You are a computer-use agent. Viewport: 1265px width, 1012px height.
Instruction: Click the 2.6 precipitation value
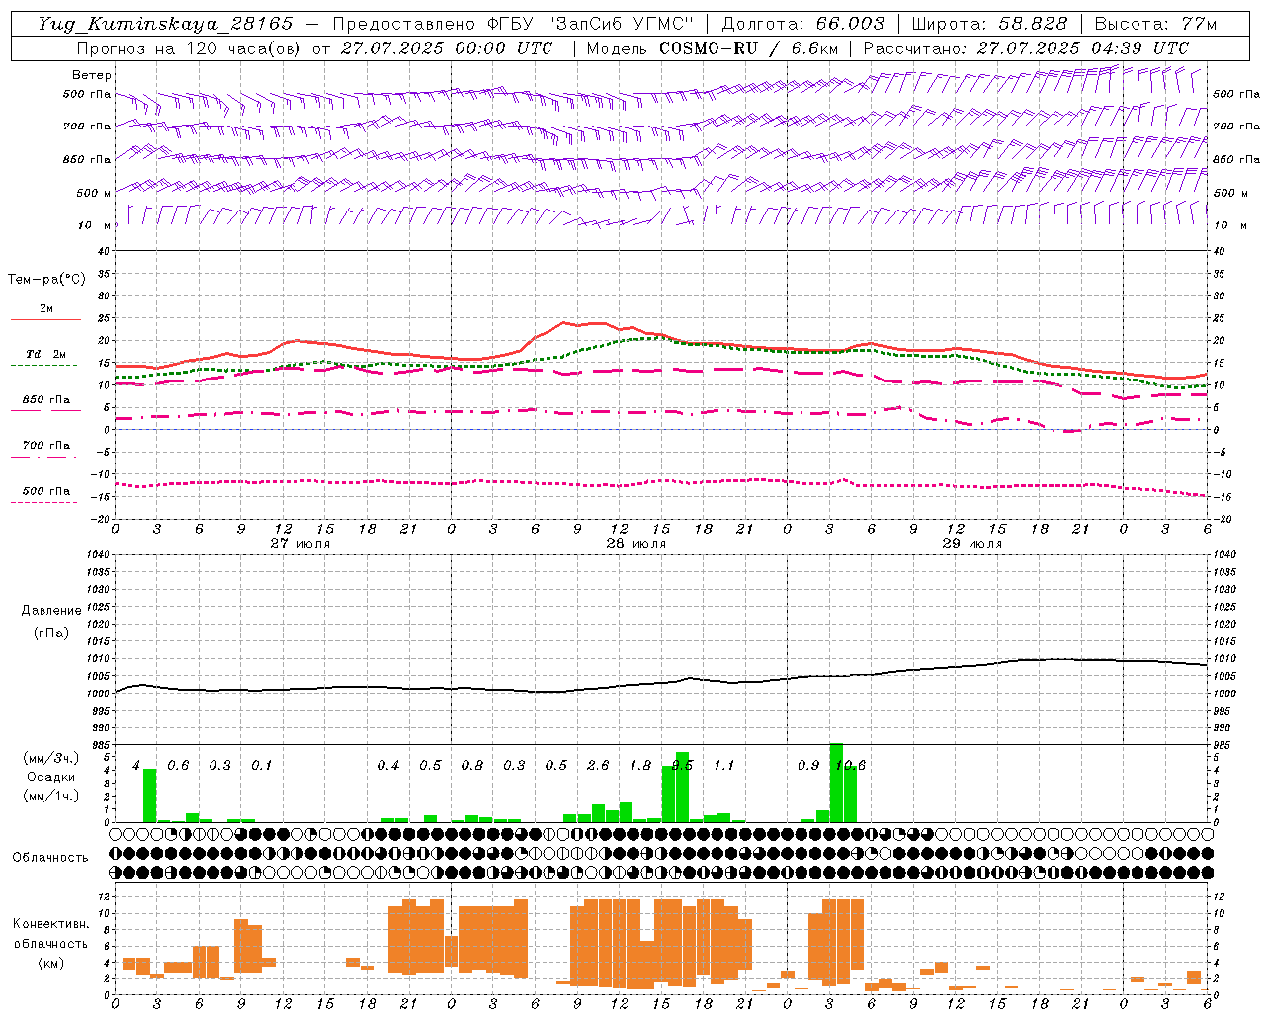pos(598,765)
